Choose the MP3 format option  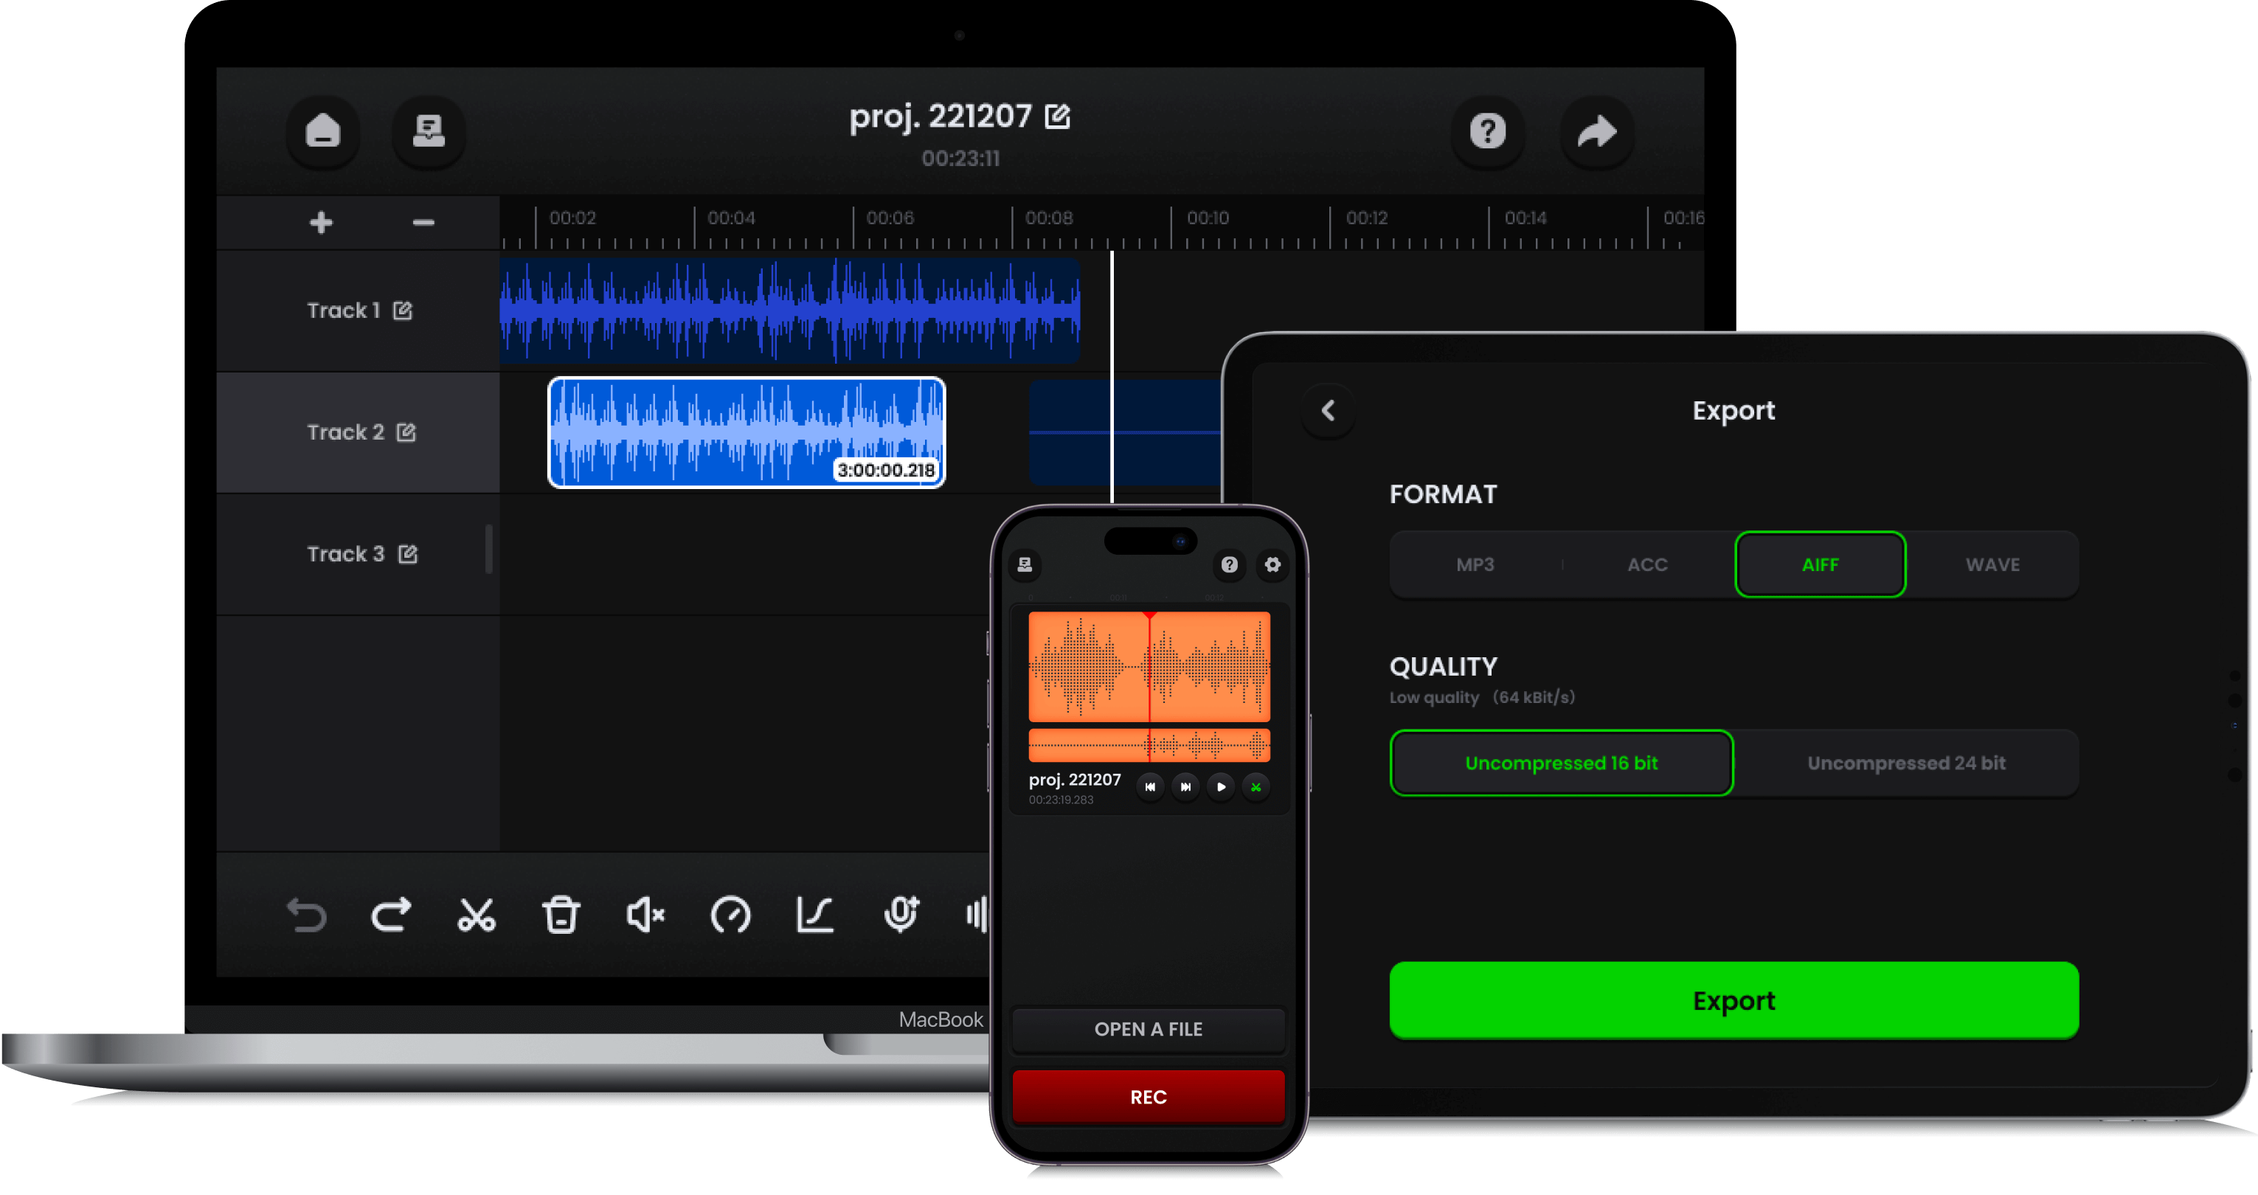click(x=1475, y=564)
